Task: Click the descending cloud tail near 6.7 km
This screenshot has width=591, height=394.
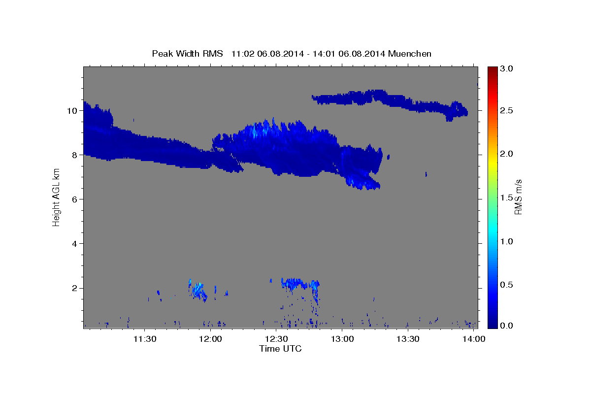Action: click(363, 182)
